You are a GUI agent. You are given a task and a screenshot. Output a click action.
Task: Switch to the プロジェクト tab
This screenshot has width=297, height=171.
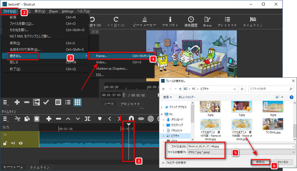click(x=130, y=104)
